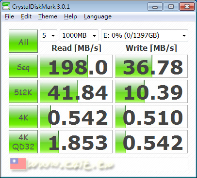Run all benchmarks with the All button
The image size is (197, 178).
23,41
